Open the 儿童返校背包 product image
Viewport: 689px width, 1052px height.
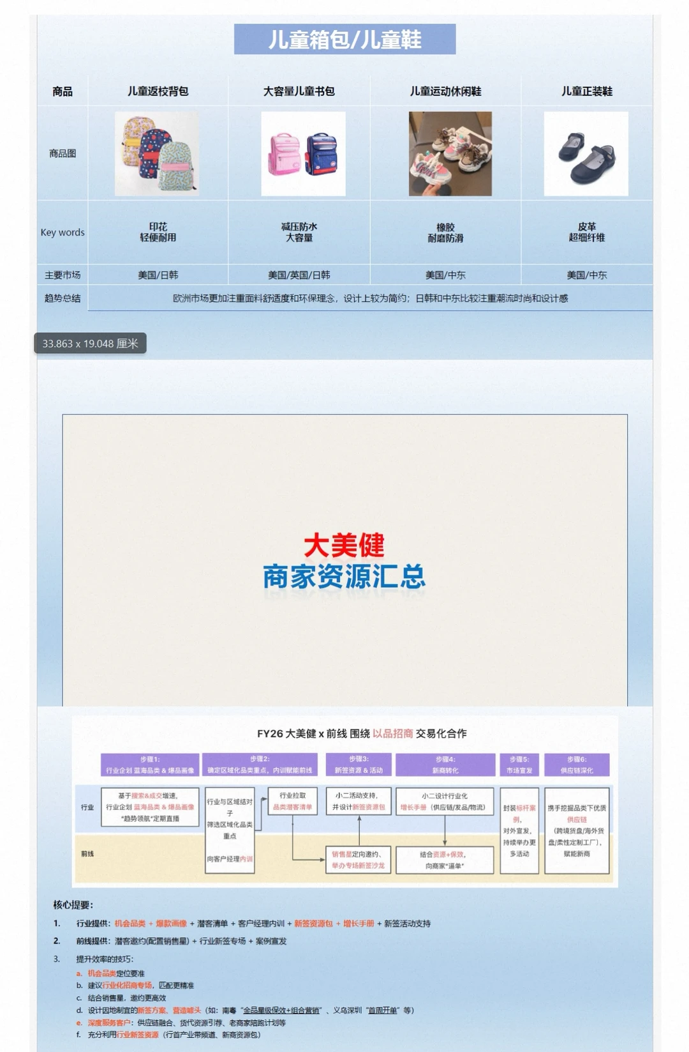coord(157,154)
